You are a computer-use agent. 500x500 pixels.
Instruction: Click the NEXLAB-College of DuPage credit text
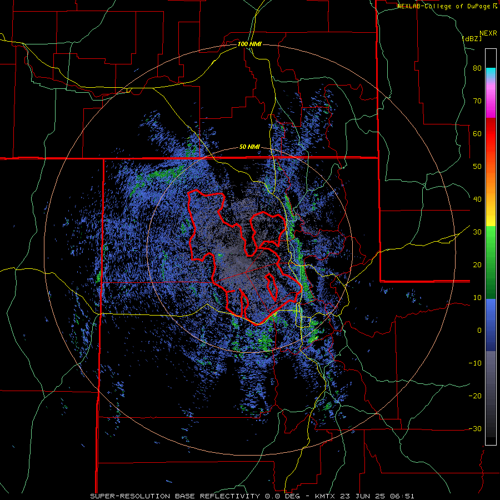[447, 6]
